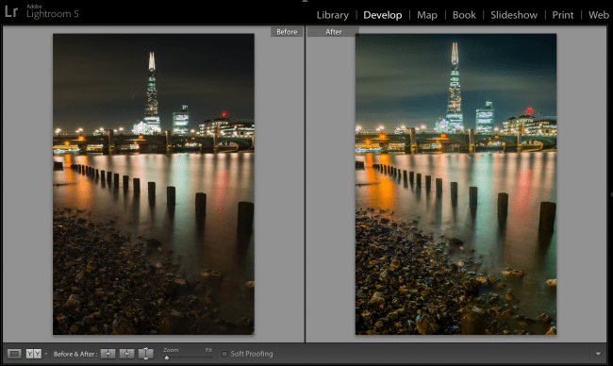The height and width of the screenshot is (366, 613).
Task: Open the Before/After view mode dropdown arrow
Action: pyautogui.click(x=46, y=354)
